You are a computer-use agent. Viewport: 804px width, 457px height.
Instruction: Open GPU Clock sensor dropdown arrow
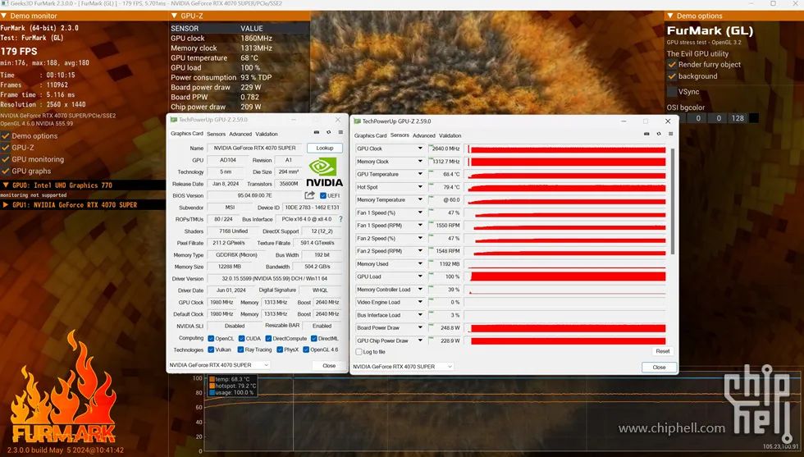(420, 149)
